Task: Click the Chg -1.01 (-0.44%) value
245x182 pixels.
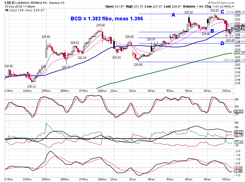Action: (x=218, y=6)
